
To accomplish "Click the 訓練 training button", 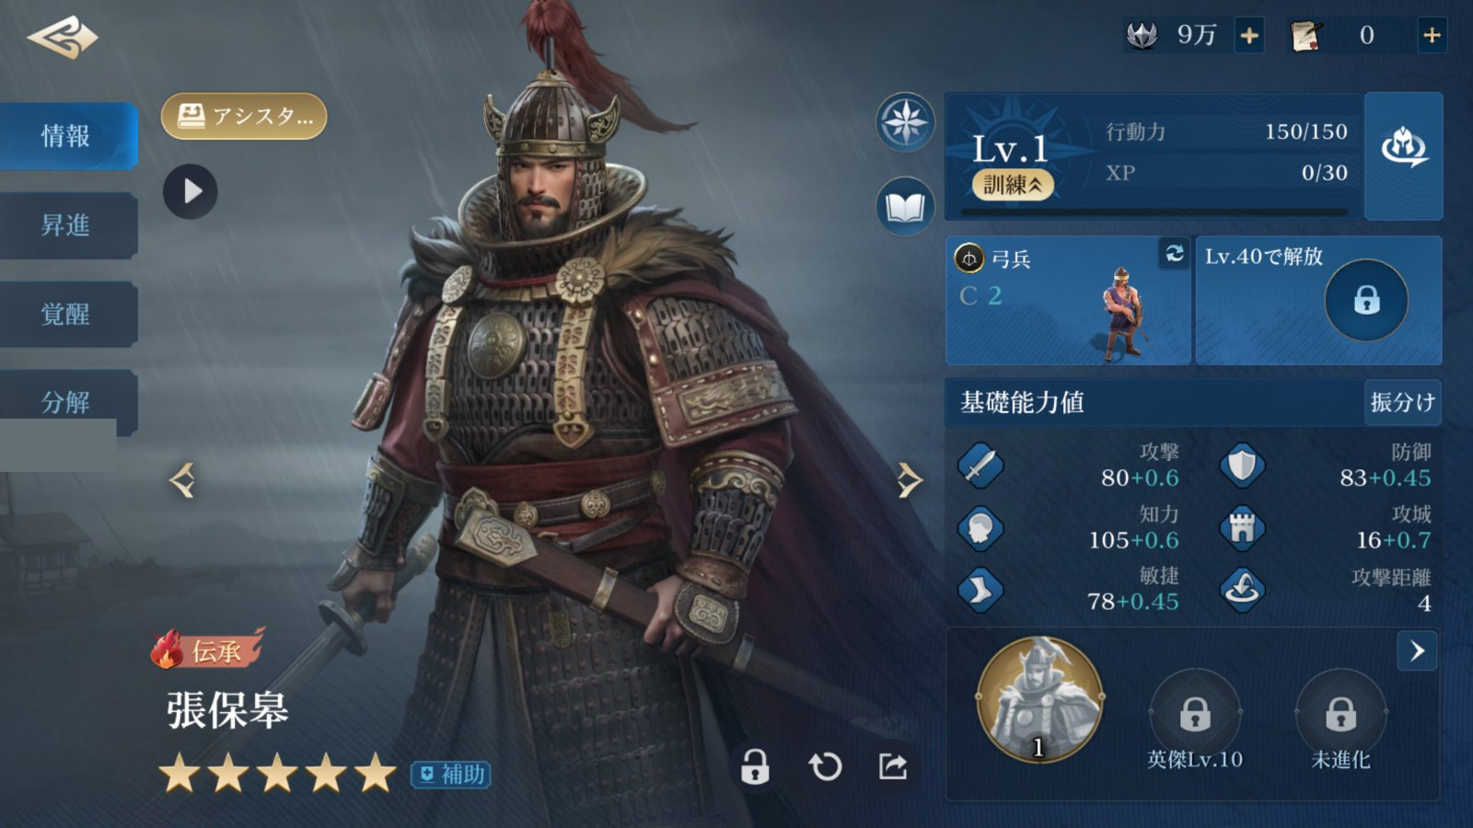I will tap(1013, 185).
